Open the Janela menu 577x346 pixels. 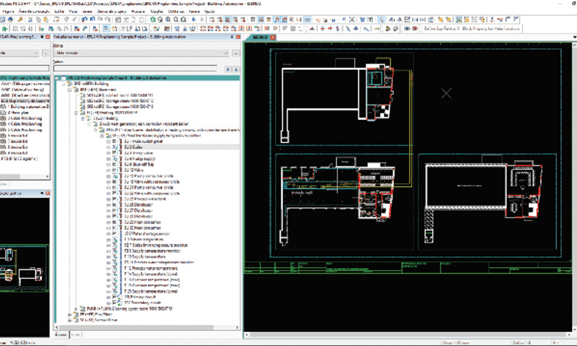coord(194,12)
